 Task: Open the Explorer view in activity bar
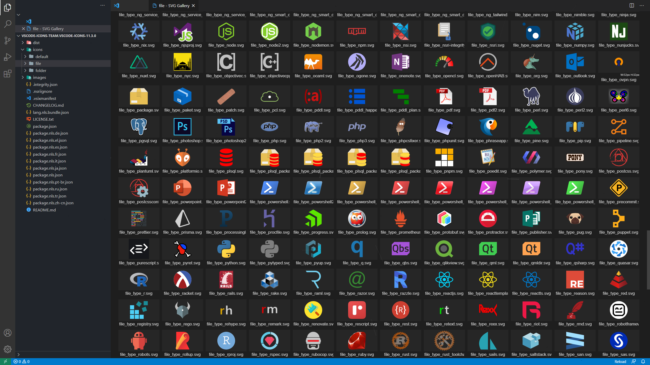(8, 8)
